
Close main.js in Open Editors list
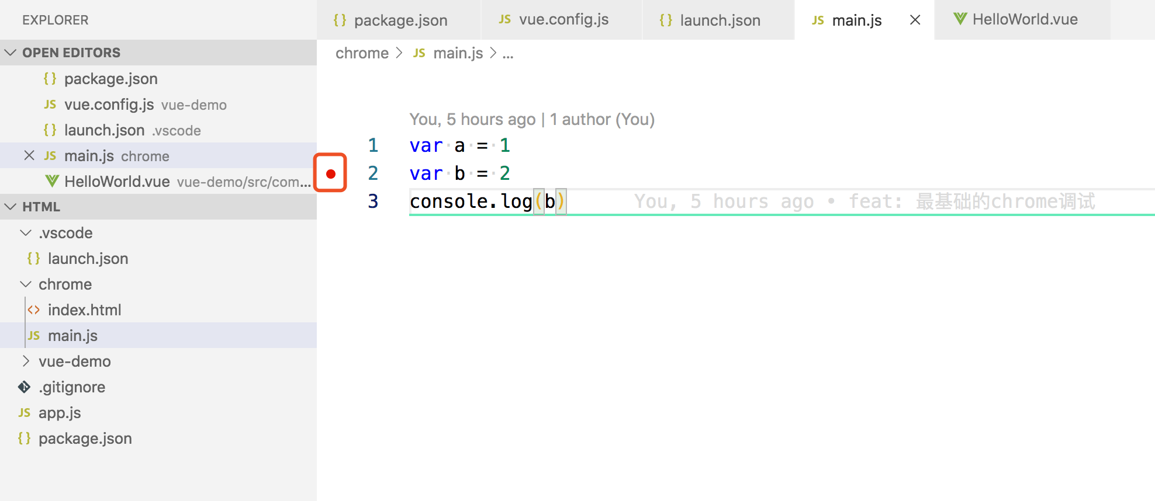coord(29,155)
